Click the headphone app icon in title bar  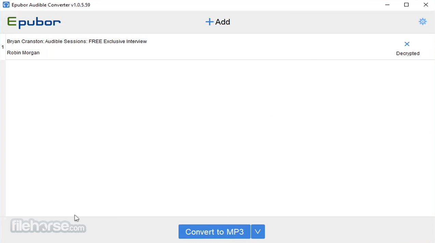(6, 5)
